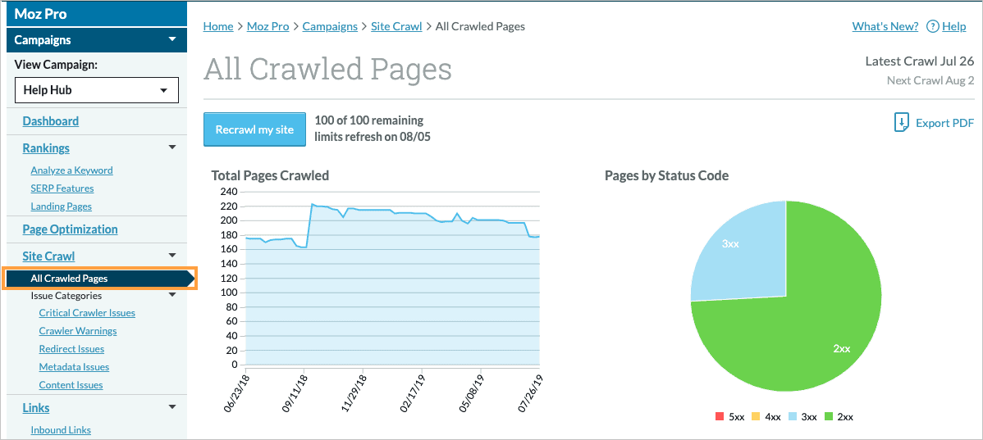Navigate to Site Crawl breadcrumb
983x440 pixels.
396,26
